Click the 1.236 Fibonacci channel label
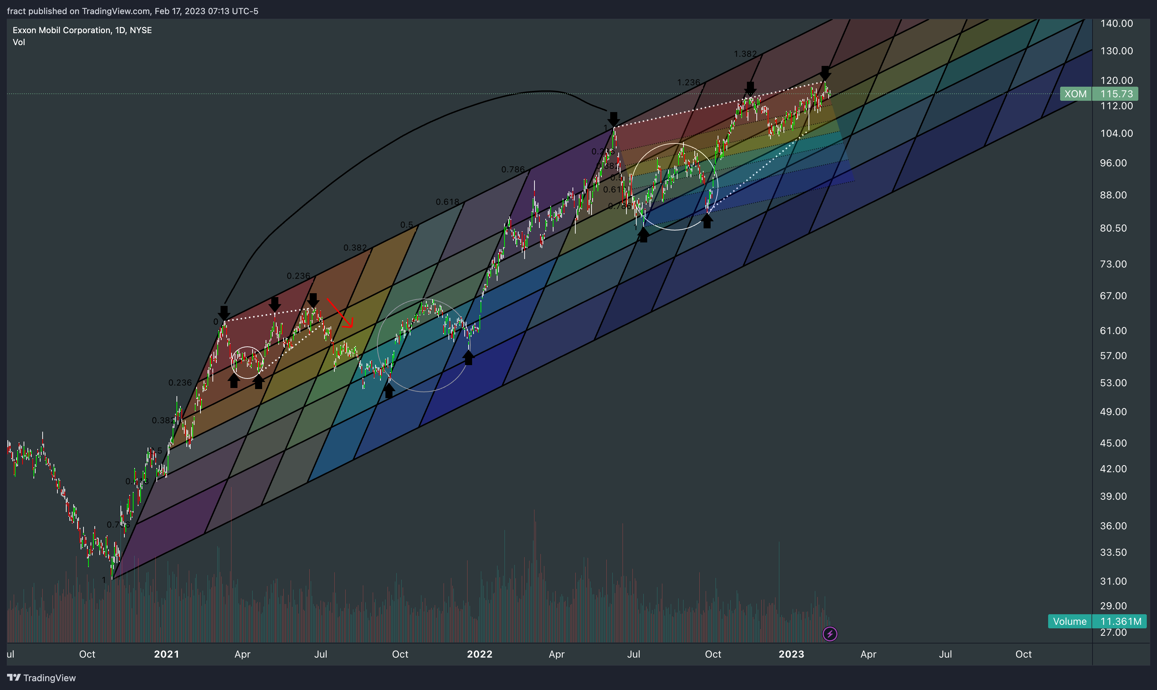Screen dimensions: 1157x690 (688, 82)
